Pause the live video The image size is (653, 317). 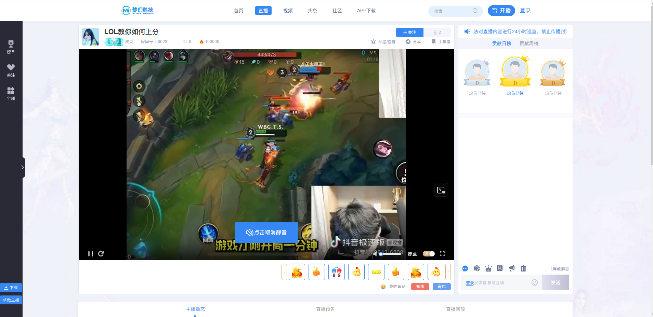[90, 254]
